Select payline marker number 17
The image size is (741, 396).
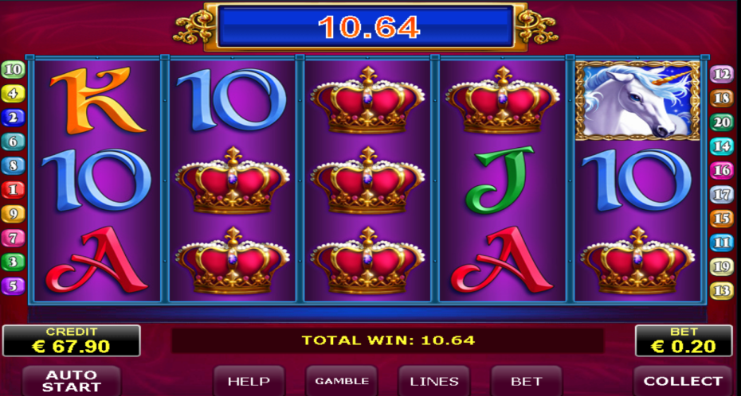722,194
